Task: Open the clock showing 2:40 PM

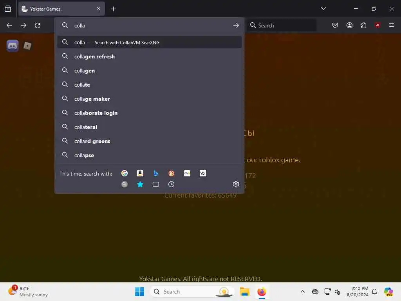Action: 358,292
